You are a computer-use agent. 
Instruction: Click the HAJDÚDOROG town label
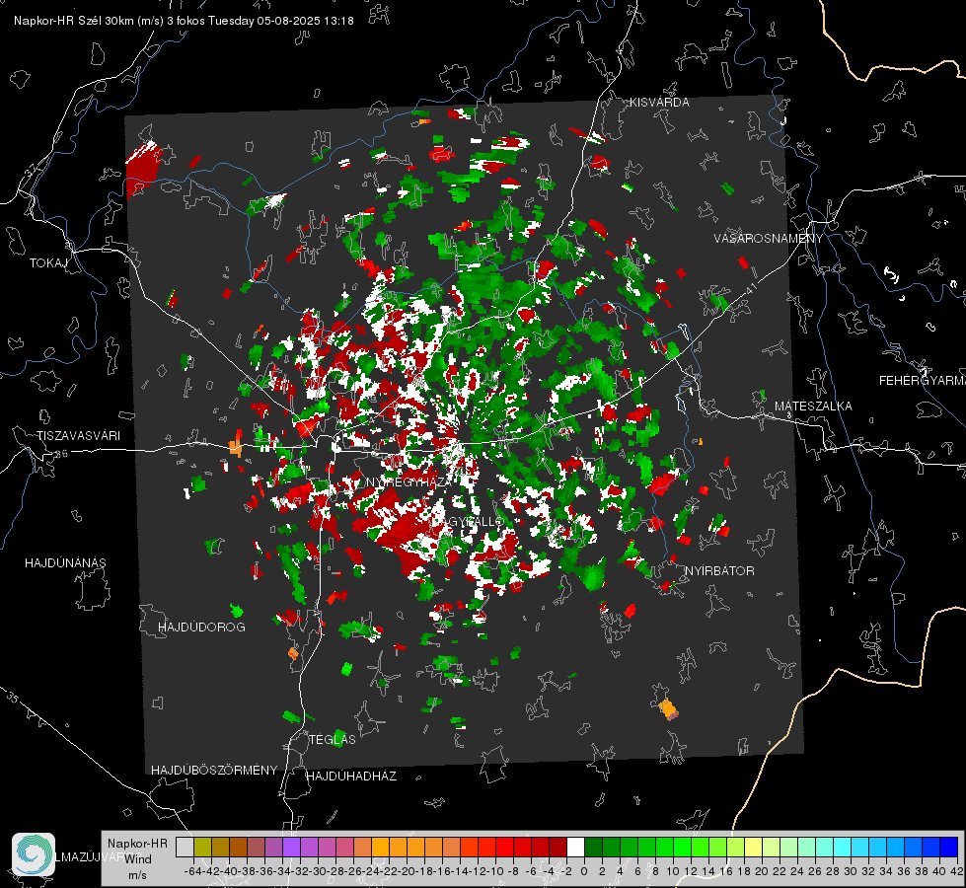201,628
